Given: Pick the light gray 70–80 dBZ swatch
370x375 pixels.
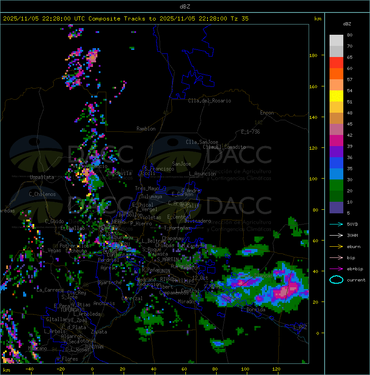Looking at the screenshot, I should tap(336, 41).
